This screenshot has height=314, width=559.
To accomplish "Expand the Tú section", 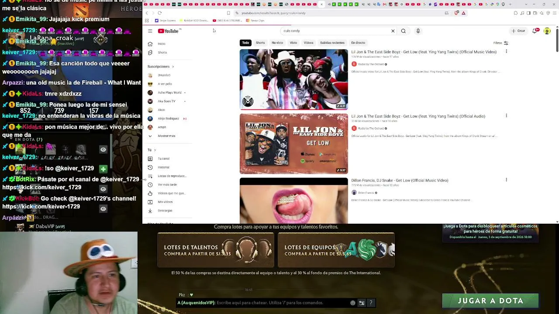I will 152,150.
